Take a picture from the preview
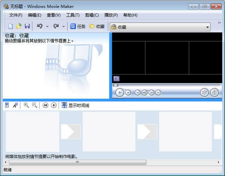This screenshot has height=176, width=225. click(x=214, y=92)
